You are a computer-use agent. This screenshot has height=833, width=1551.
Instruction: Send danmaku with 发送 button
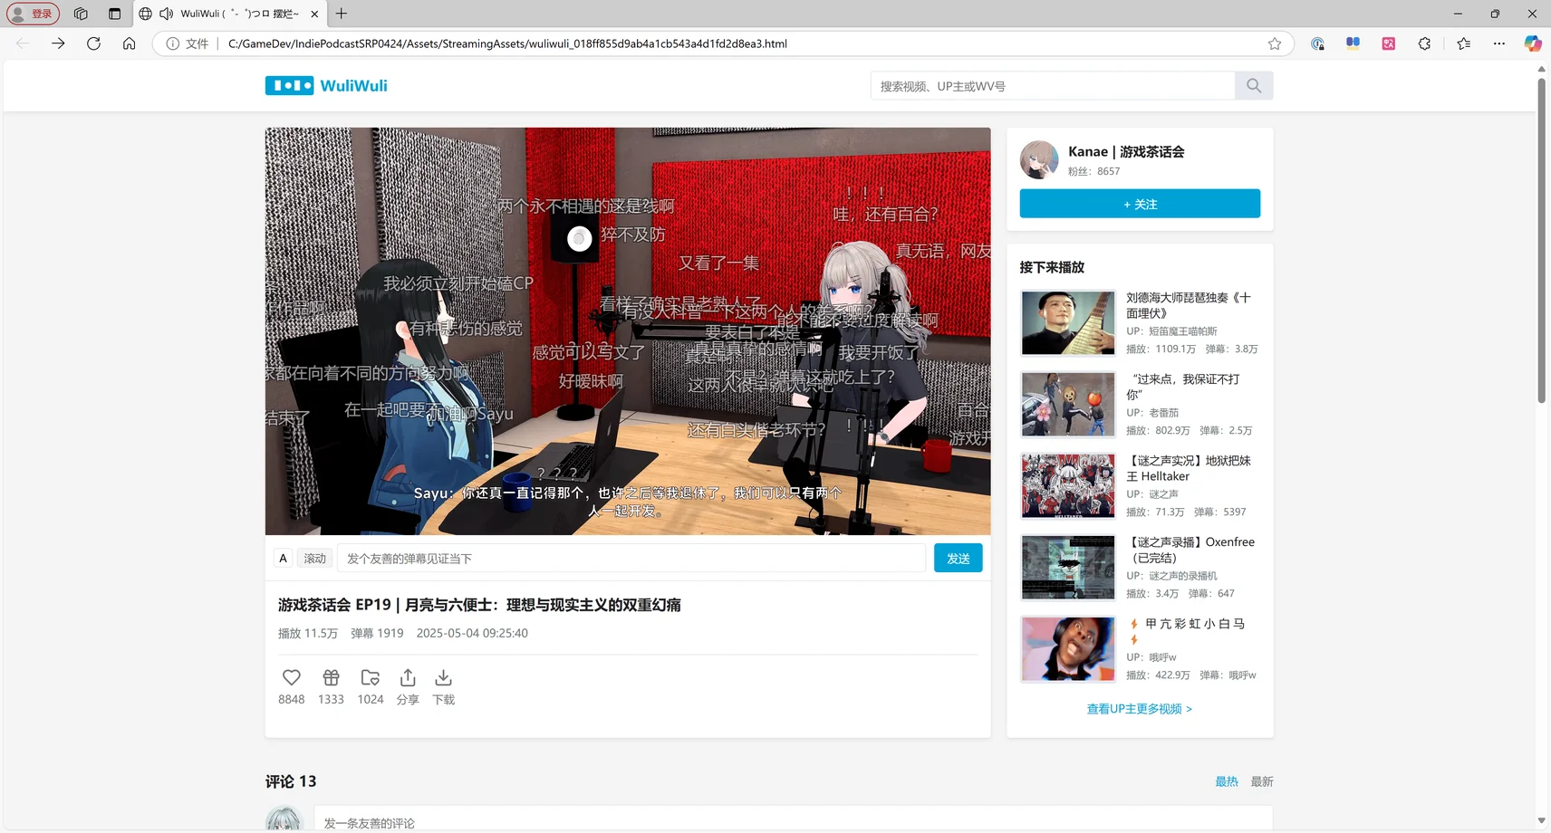point(958,558)
